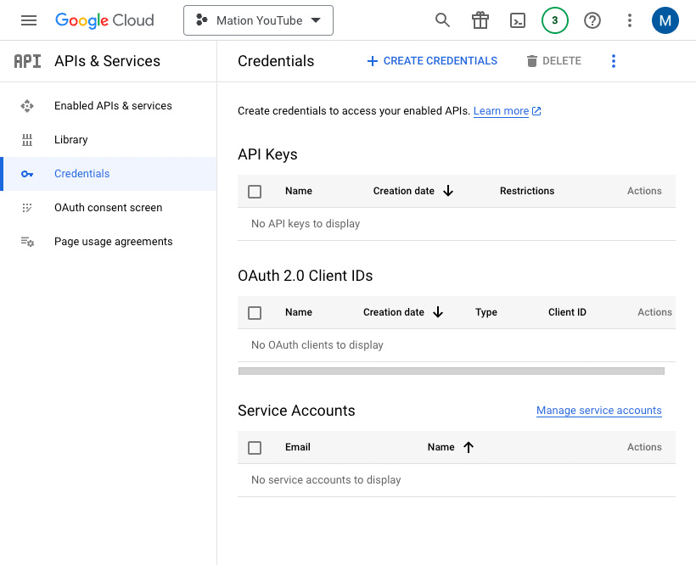Click the 'OAuth 2.0 Client IDs' heading
The height and width of the screenshot is (565, 696).
306,276
